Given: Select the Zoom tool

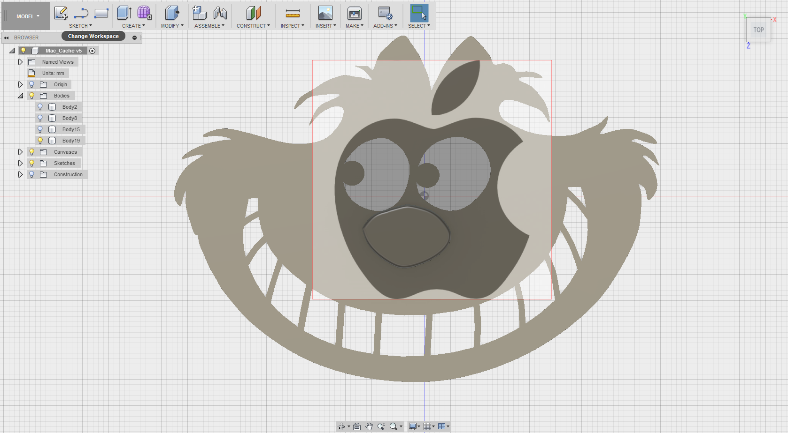Looking at the screenshot, I should point(381,426).
